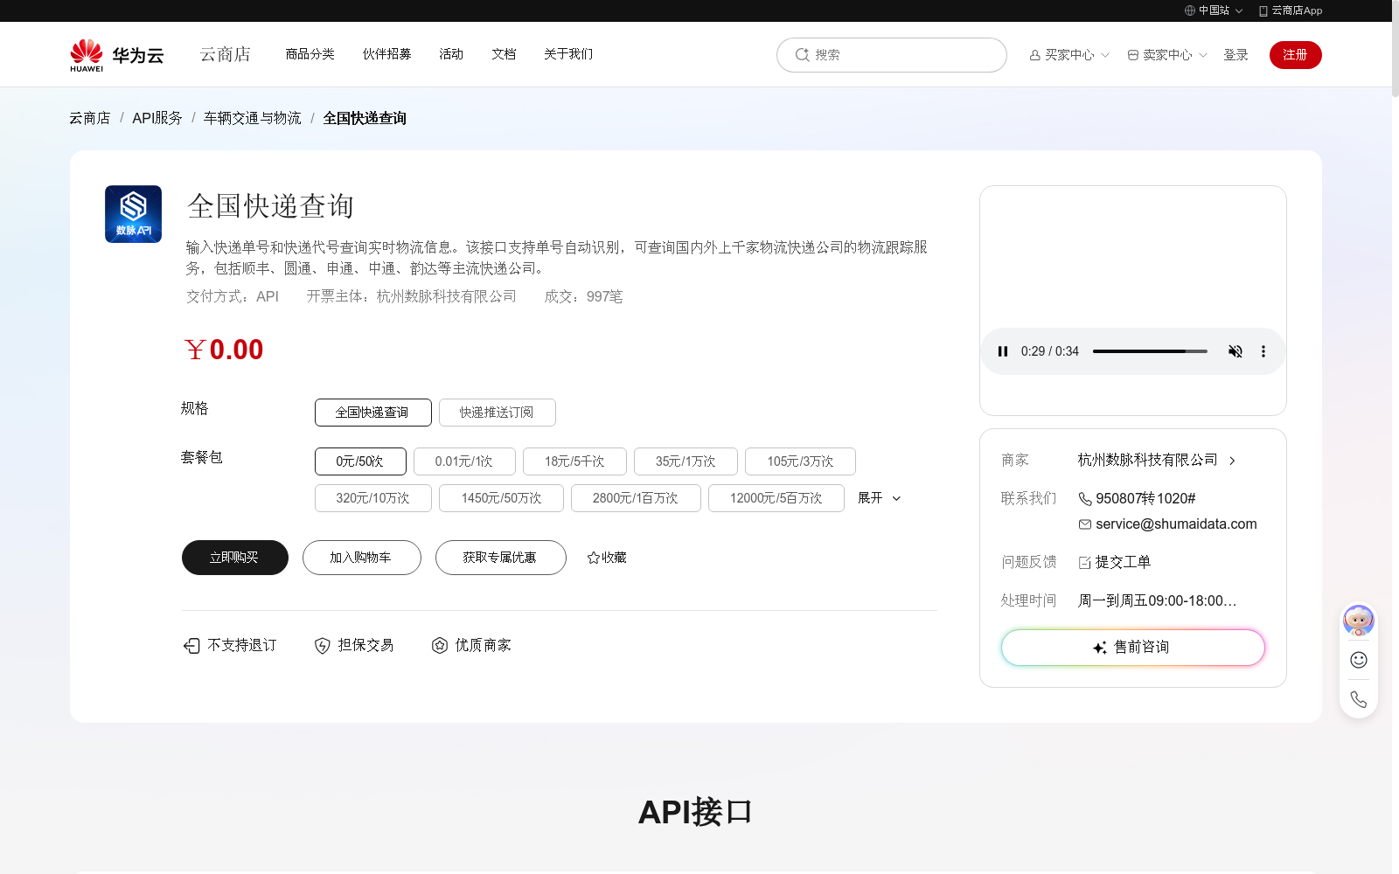This screenshot has width=1399, height=874.
Task: Click the 售前咨询 button
Action: (1133, 648)
